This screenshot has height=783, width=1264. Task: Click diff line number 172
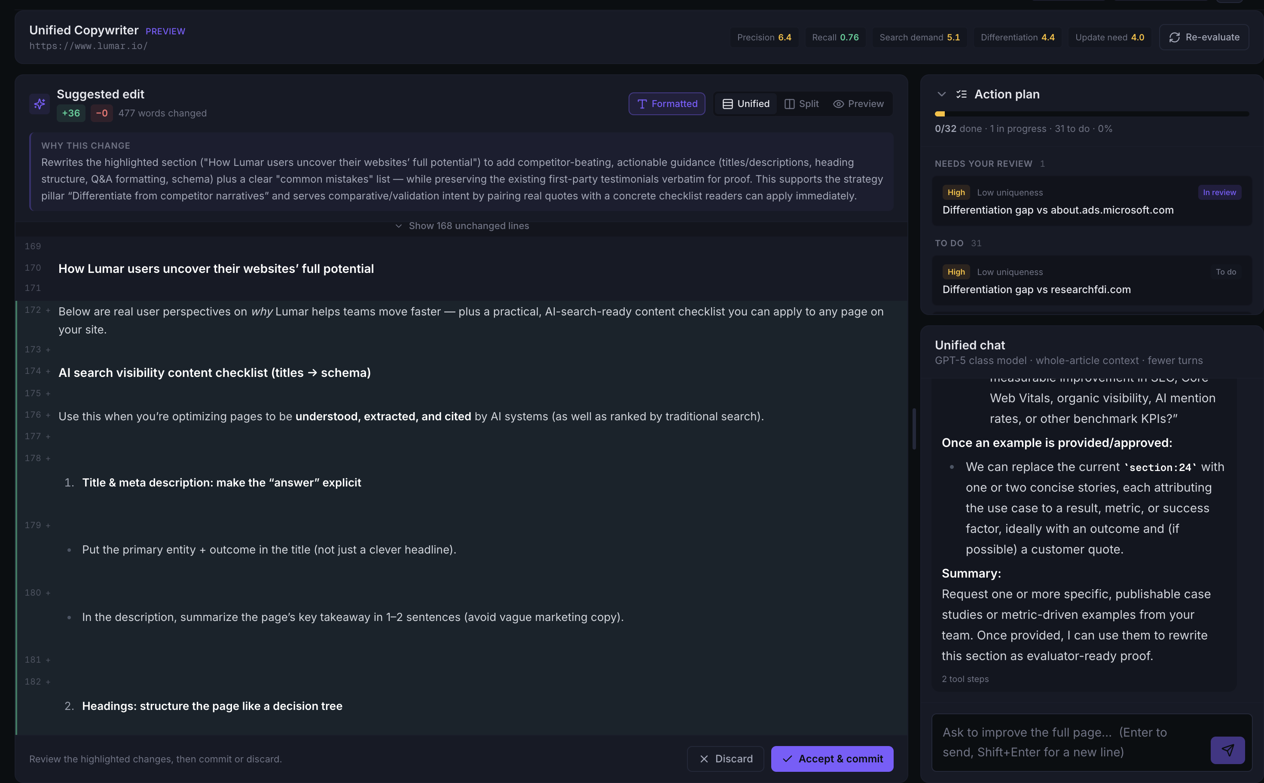coord(33,310)
